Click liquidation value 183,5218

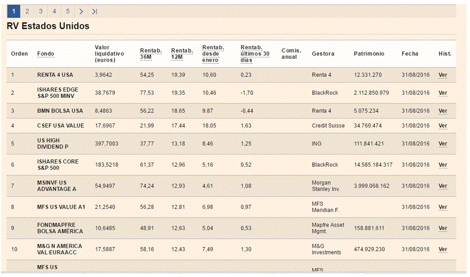(x=107, y=165)
